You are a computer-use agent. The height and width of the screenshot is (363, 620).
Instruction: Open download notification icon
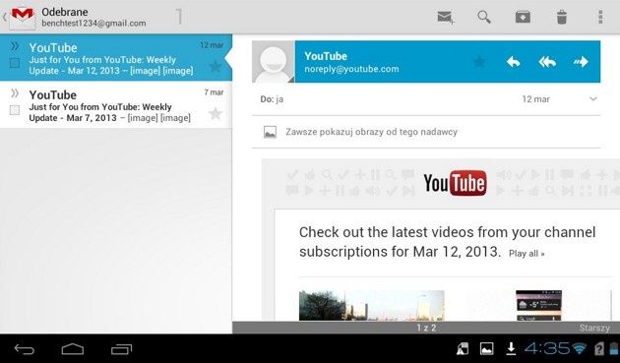point(511,348)
